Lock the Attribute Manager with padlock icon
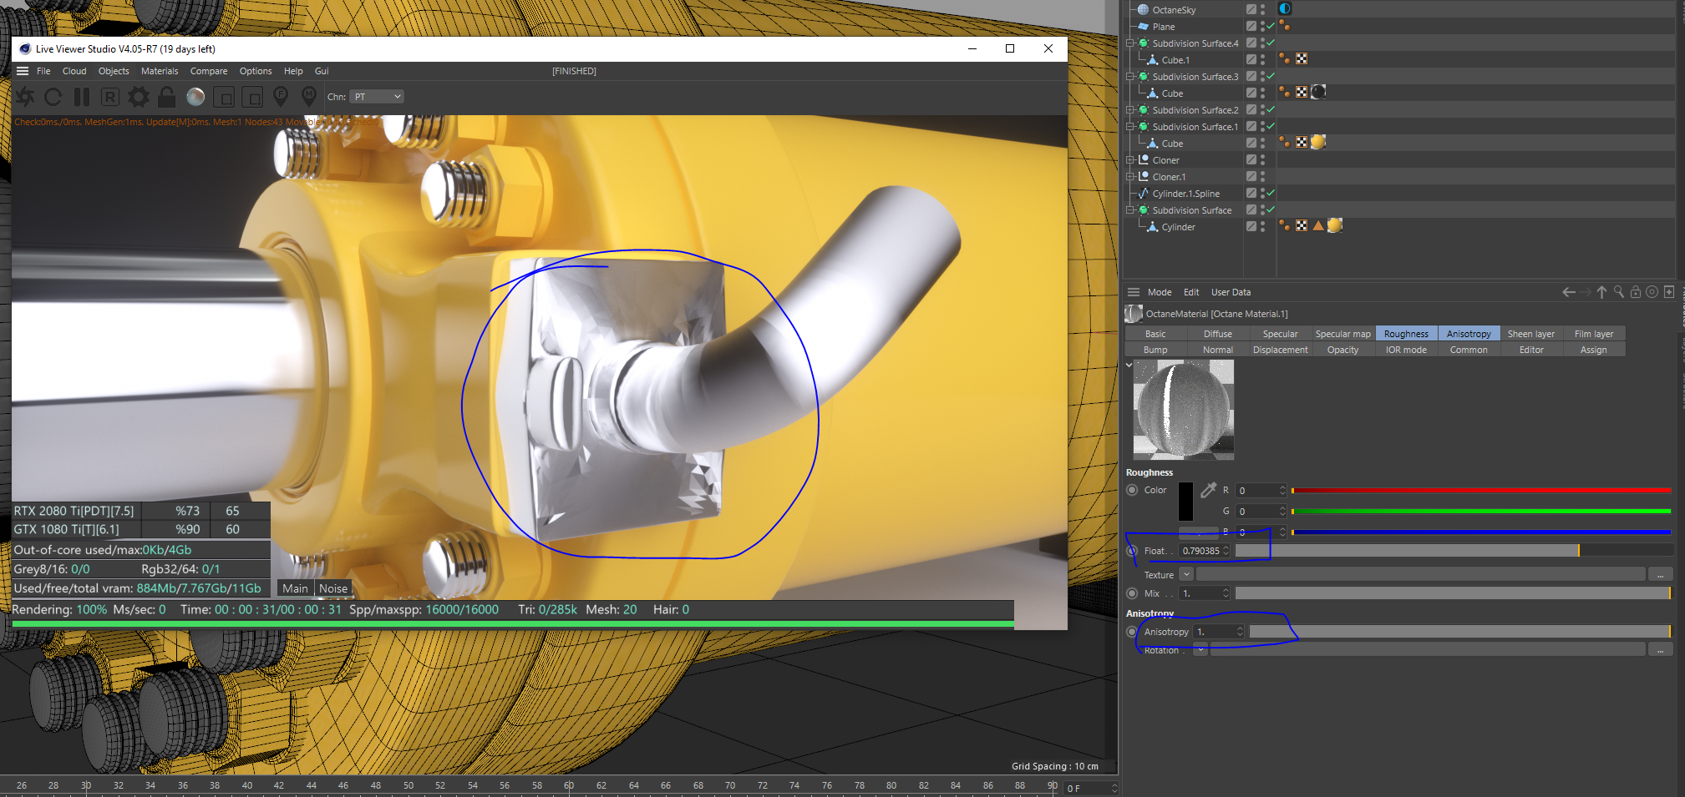 click(x=1636, y=292)
